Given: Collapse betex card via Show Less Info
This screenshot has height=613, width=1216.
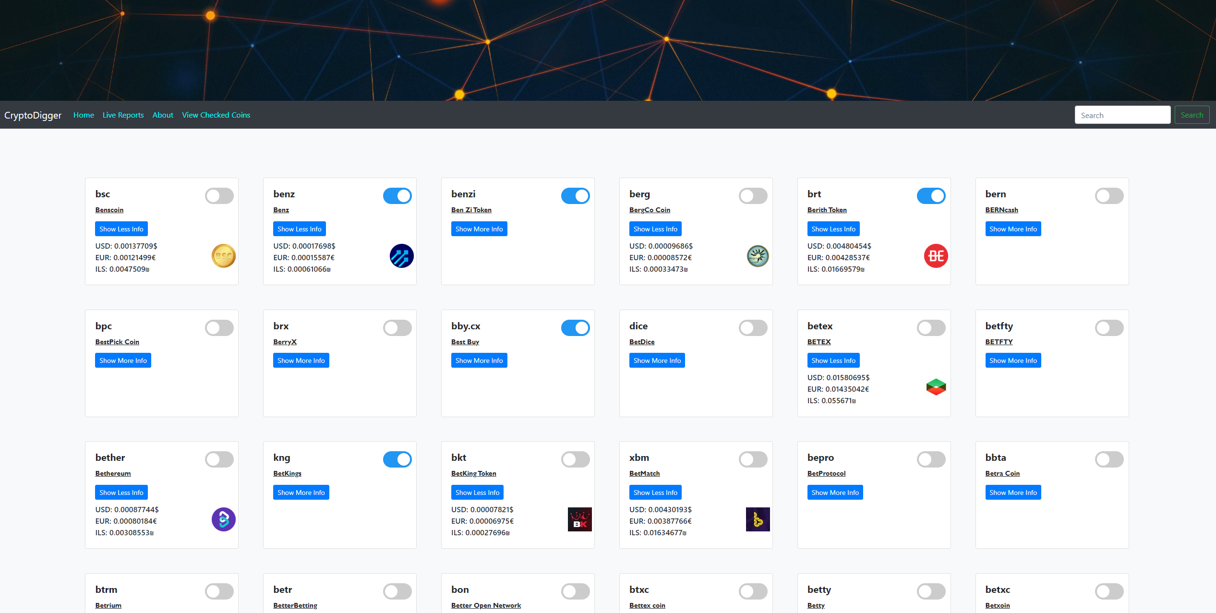Looking at the screenshot, I should tap(833, 361).
